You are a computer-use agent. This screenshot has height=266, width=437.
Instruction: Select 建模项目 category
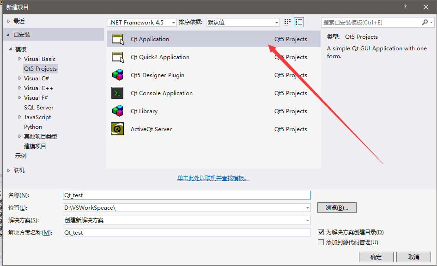(35, 146)
